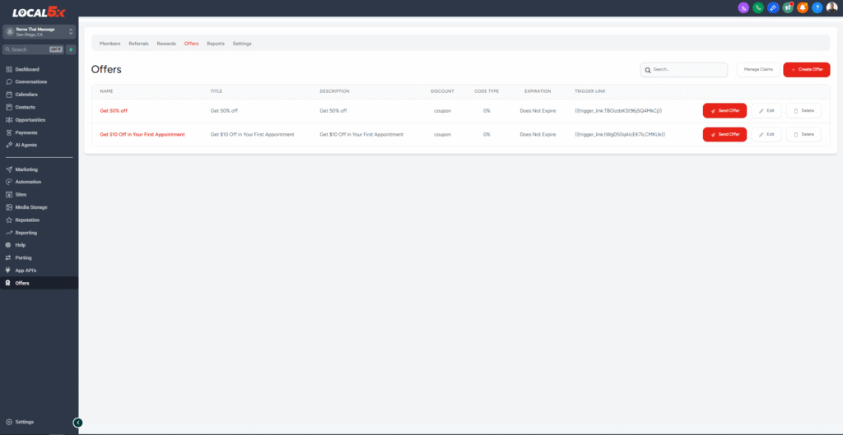Go to Opportunities in the sidebar

[31, 119]
